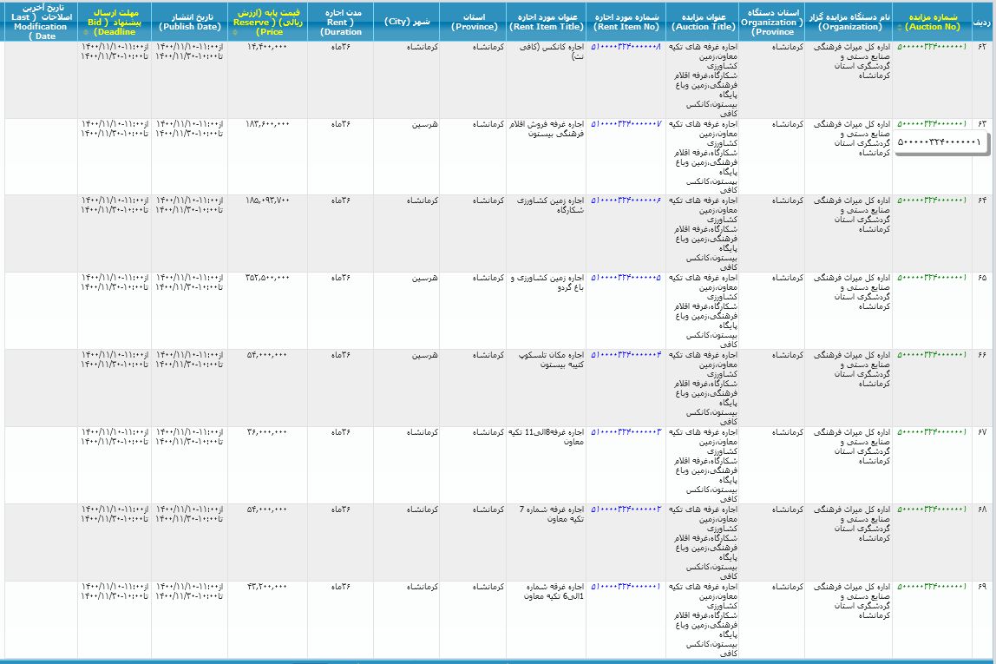Open rent item number link in row 67
The image size is (996, 664).
(625, 431)
